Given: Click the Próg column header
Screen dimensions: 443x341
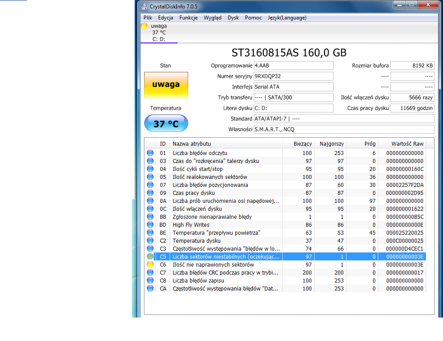Looking at the screenshot, I should pyautogui.click(x=362, y=144).
